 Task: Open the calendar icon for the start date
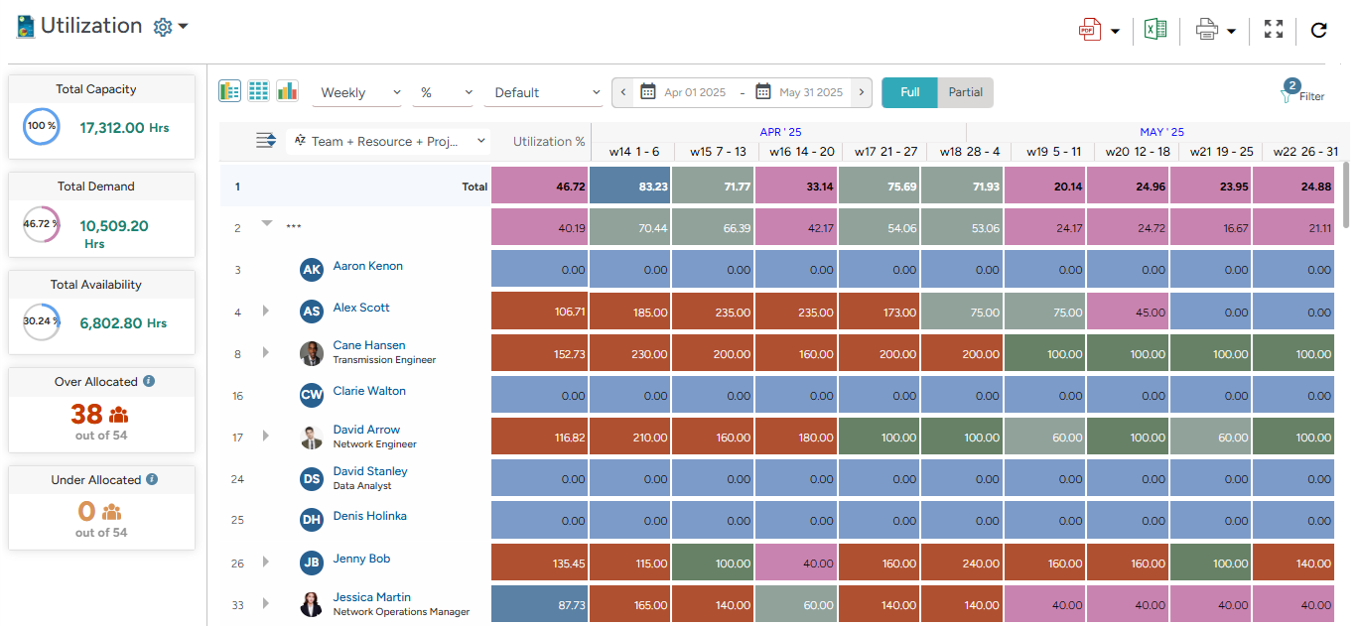point(649,92)
